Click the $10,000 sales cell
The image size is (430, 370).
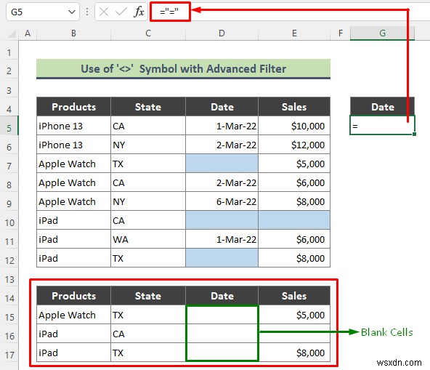point(294,126)
